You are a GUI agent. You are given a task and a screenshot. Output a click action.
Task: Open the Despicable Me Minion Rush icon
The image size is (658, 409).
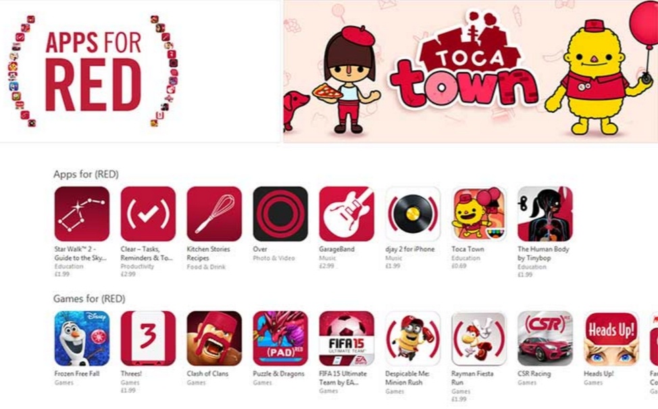coord(413,338)
